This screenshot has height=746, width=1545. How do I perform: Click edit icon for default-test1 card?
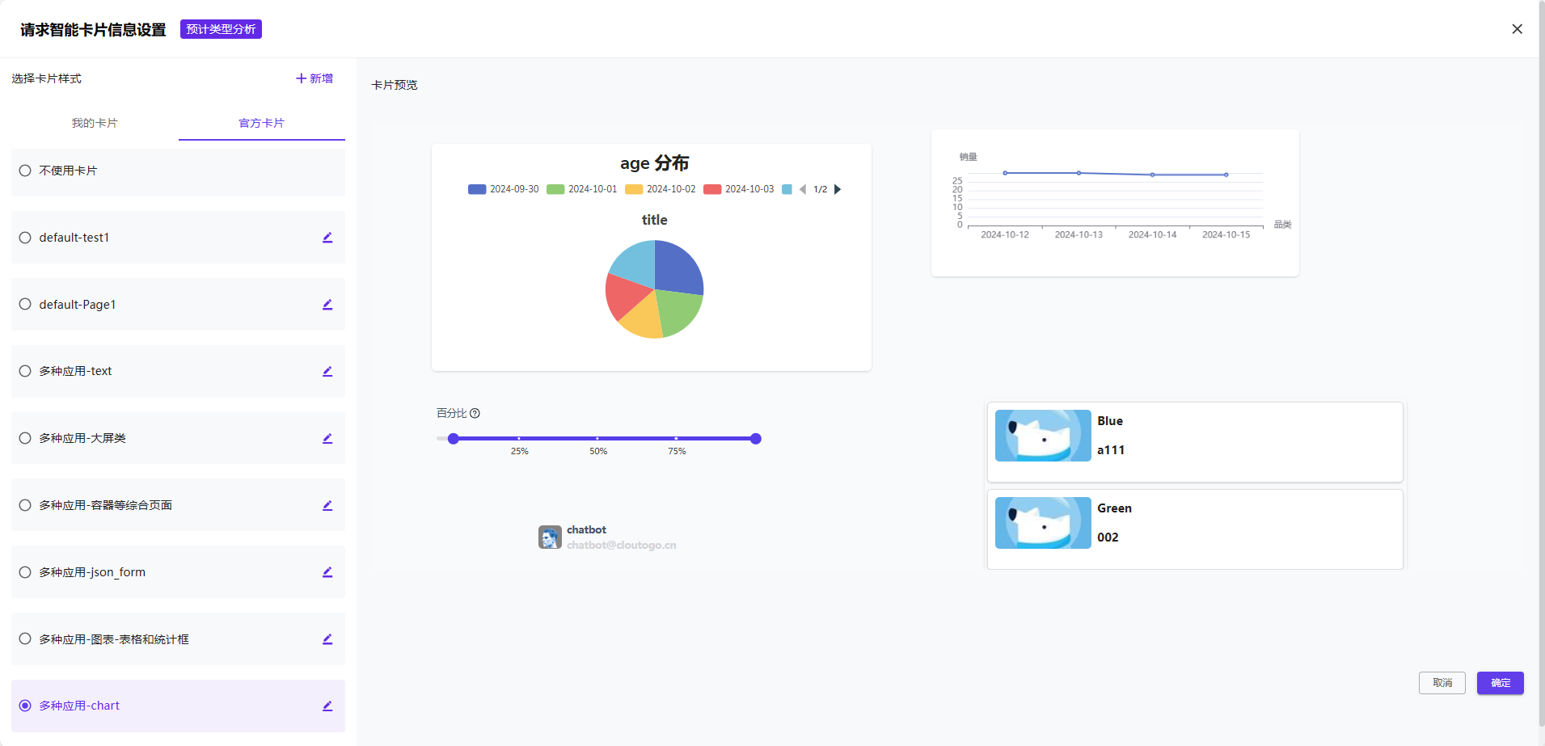pos(327,238)
